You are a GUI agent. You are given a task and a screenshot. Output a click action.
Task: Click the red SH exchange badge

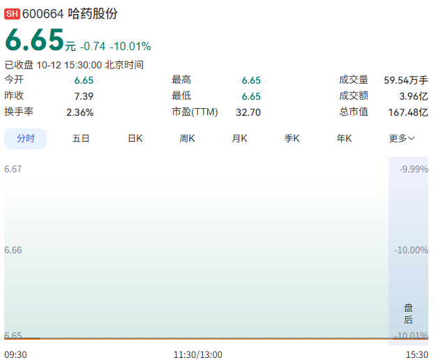click(x=12, y=14)
